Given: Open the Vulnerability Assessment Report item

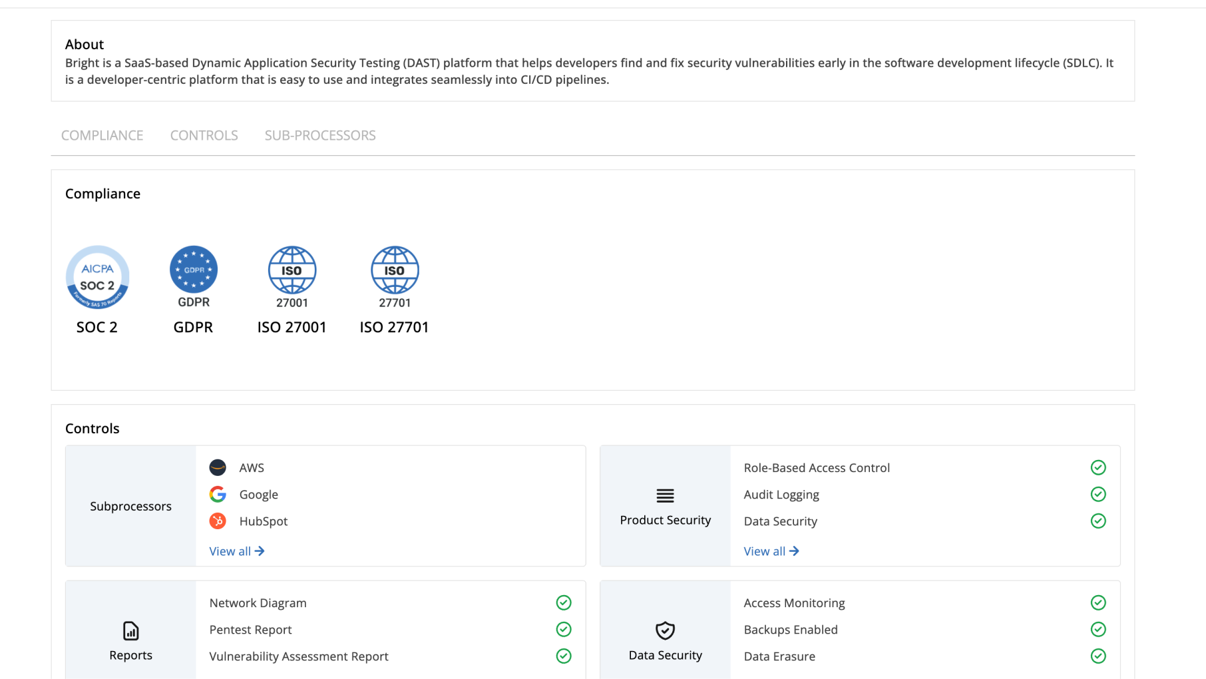Looking at the screenshot, I should [298, 656].
